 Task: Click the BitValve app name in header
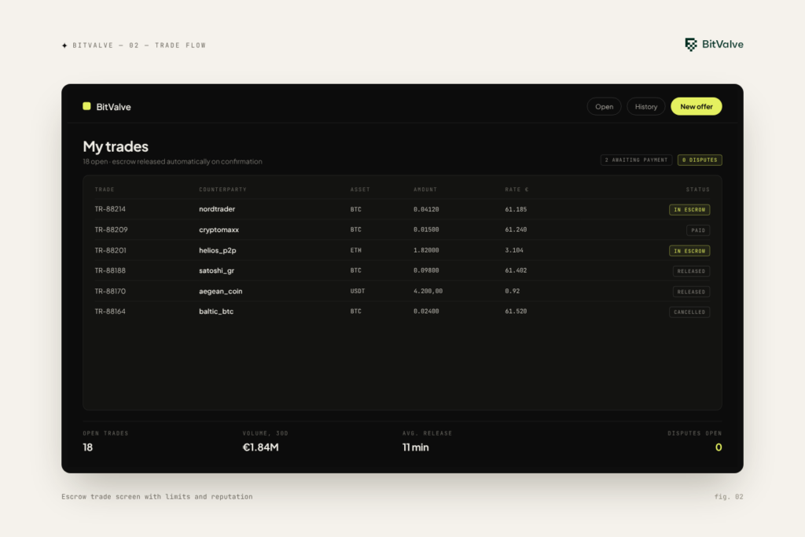tap(113, 107)
